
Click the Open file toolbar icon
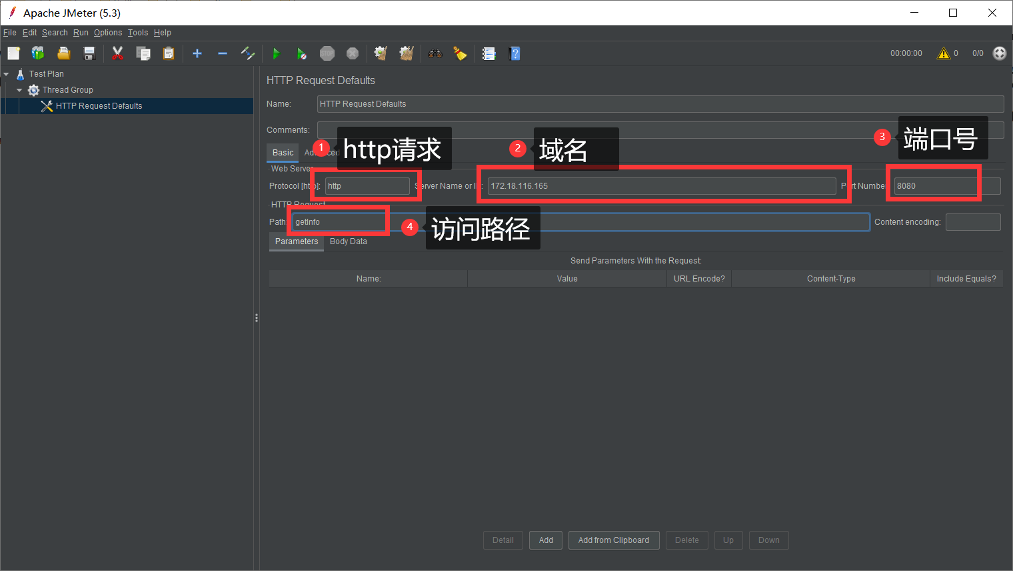coord(64,53)
